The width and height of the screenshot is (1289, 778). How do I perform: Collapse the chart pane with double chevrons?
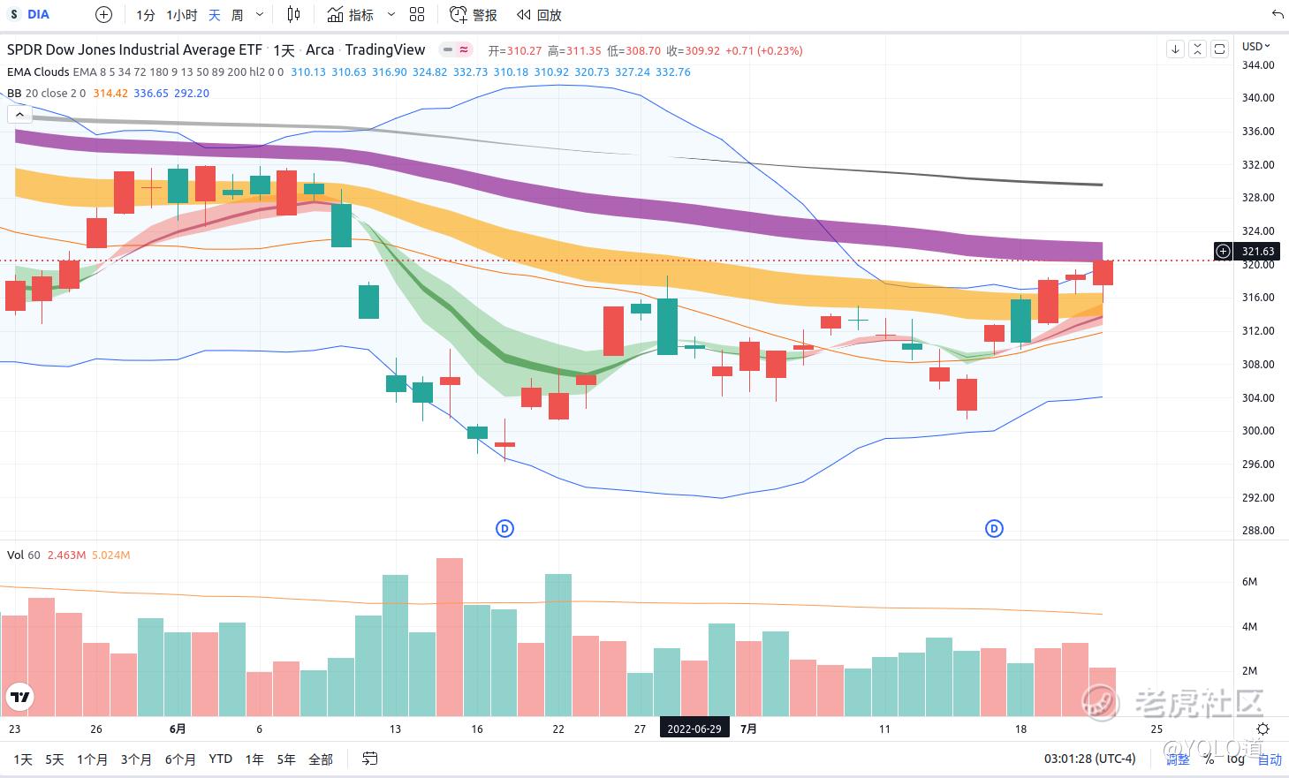point(1197,49)
